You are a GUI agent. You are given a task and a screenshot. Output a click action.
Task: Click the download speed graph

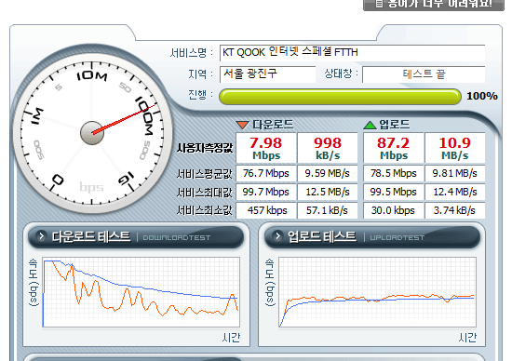141,292
